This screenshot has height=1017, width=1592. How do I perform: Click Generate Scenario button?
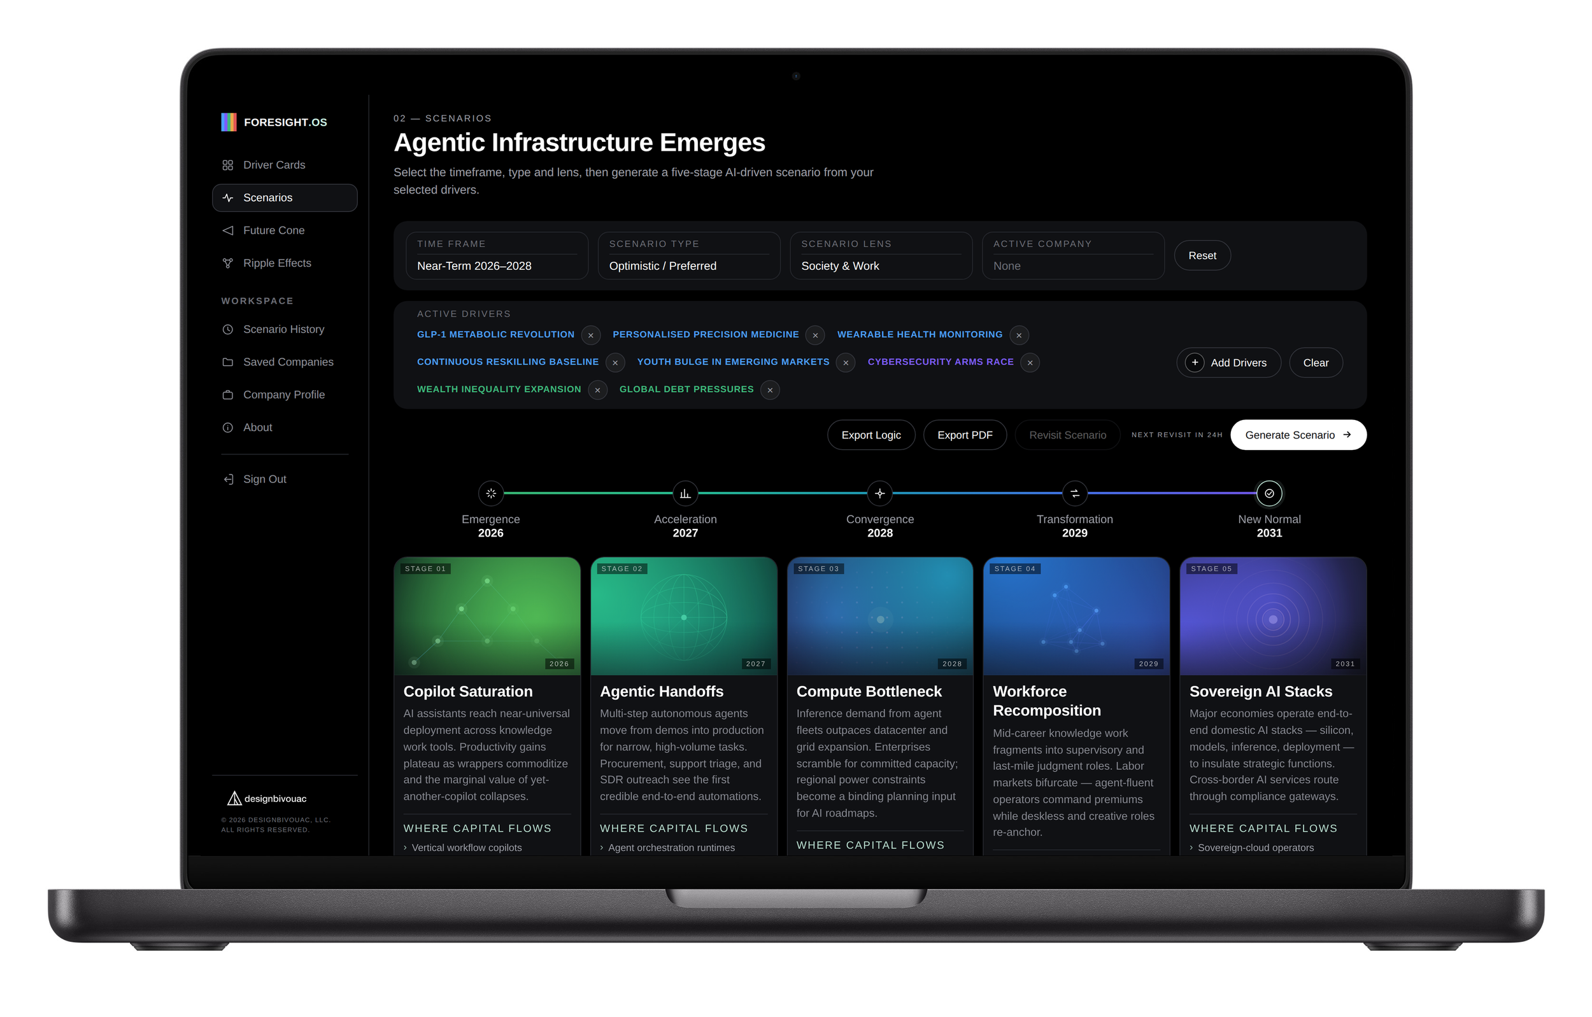pos(1298,435)
